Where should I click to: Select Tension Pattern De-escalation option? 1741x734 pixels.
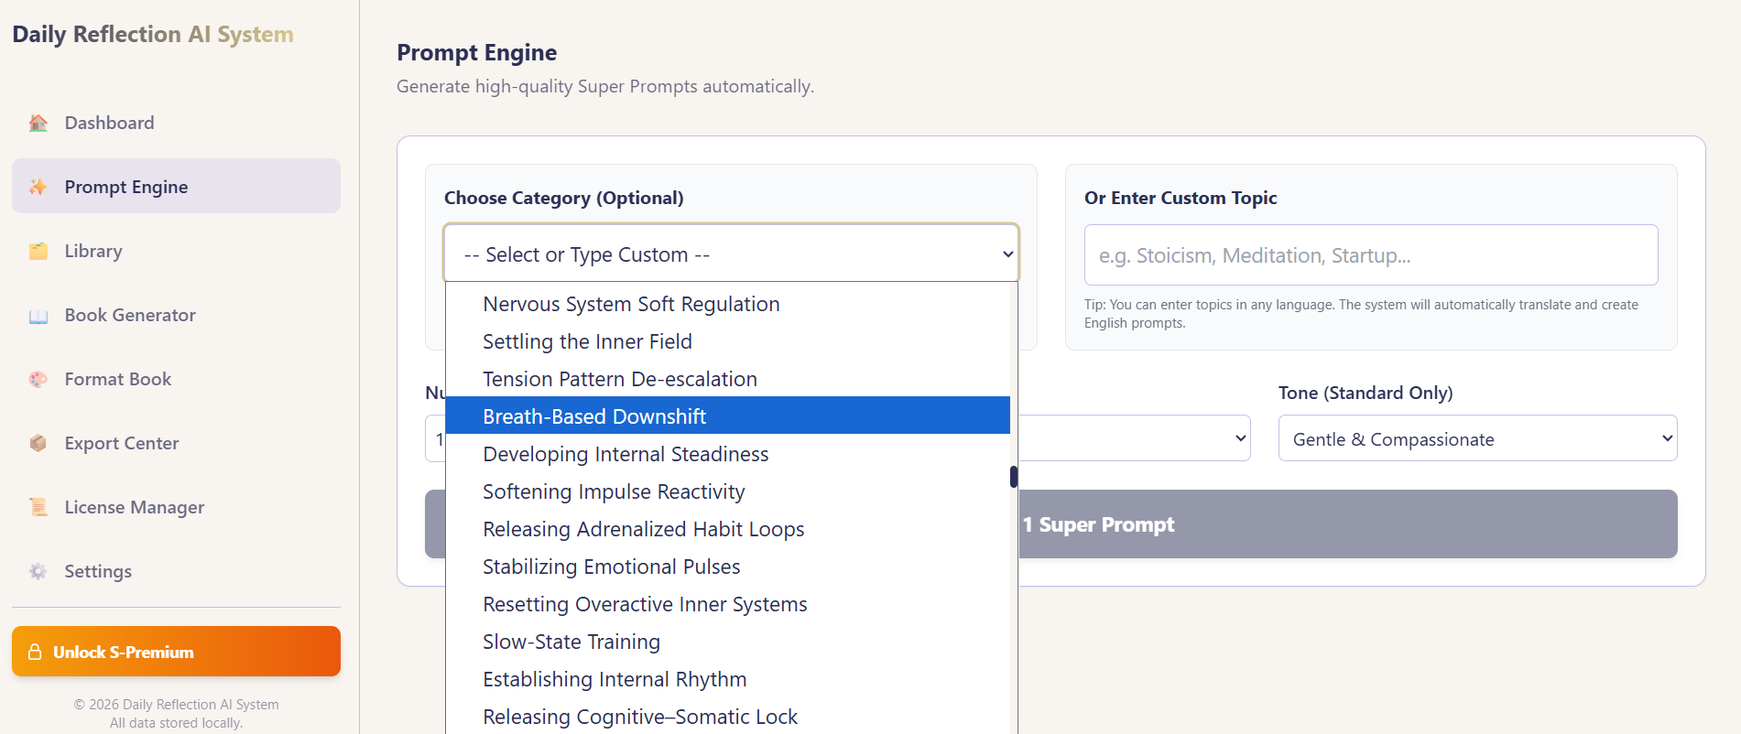(x=619, y=379)
